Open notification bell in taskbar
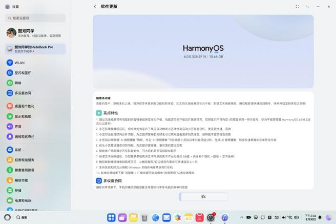Image resolution: width=336 pixels, height=224 pixels. (x=320, y=217)
